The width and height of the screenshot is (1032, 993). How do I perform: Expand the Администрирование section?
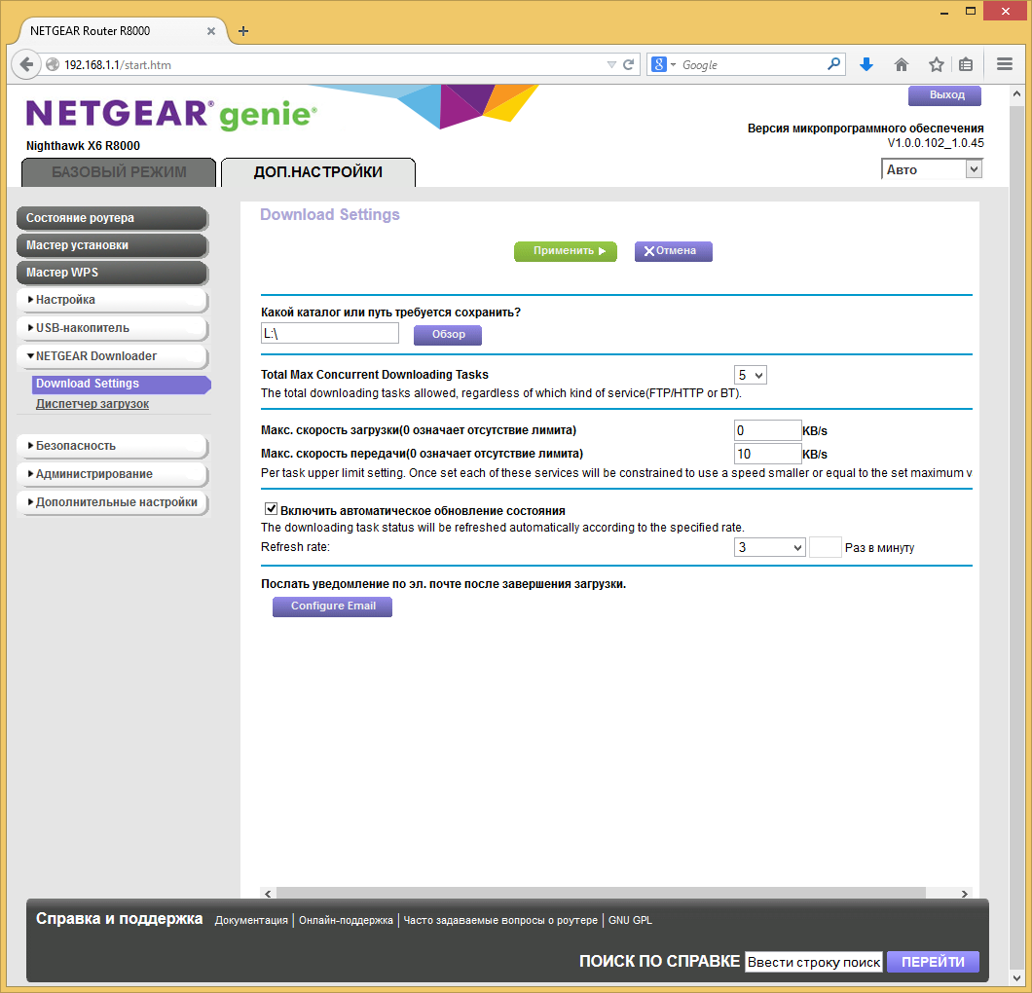pyautogui.click(x=112, y=474)
